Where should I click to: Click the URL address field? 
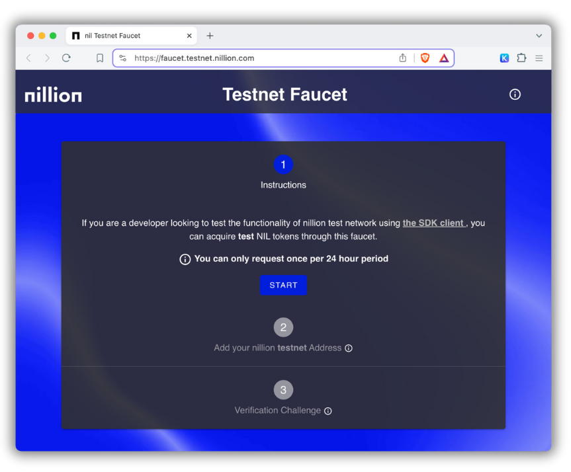click(258, 58)
